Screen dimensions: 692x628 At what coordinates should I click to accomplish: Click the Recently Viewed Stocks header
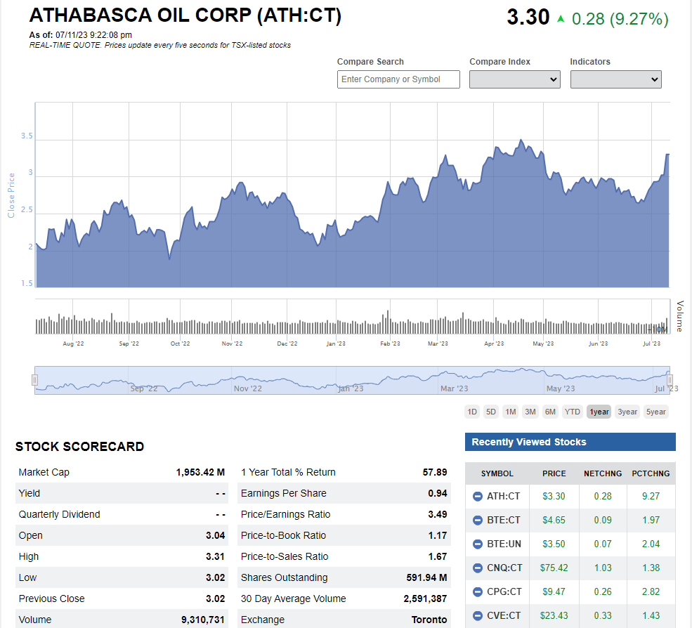(x=570, y=442)
